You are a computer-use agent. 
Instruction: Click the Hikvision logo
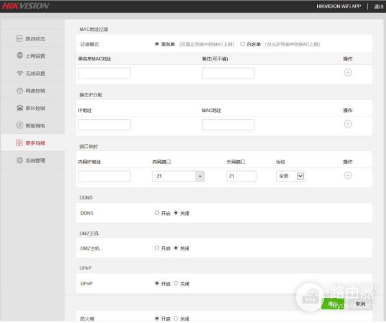25,6
